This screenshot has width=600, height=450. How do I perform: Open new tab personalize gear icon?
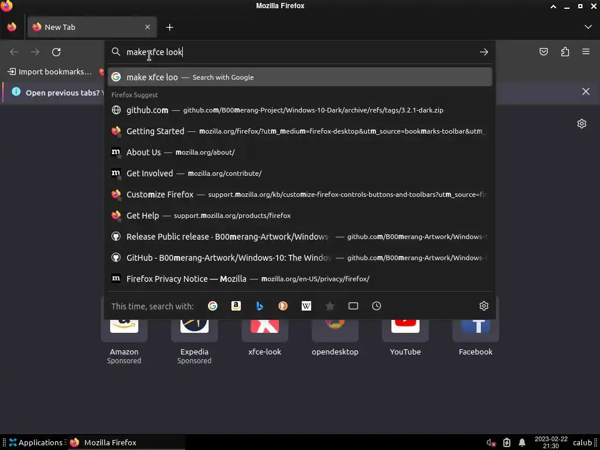(582, 124)
